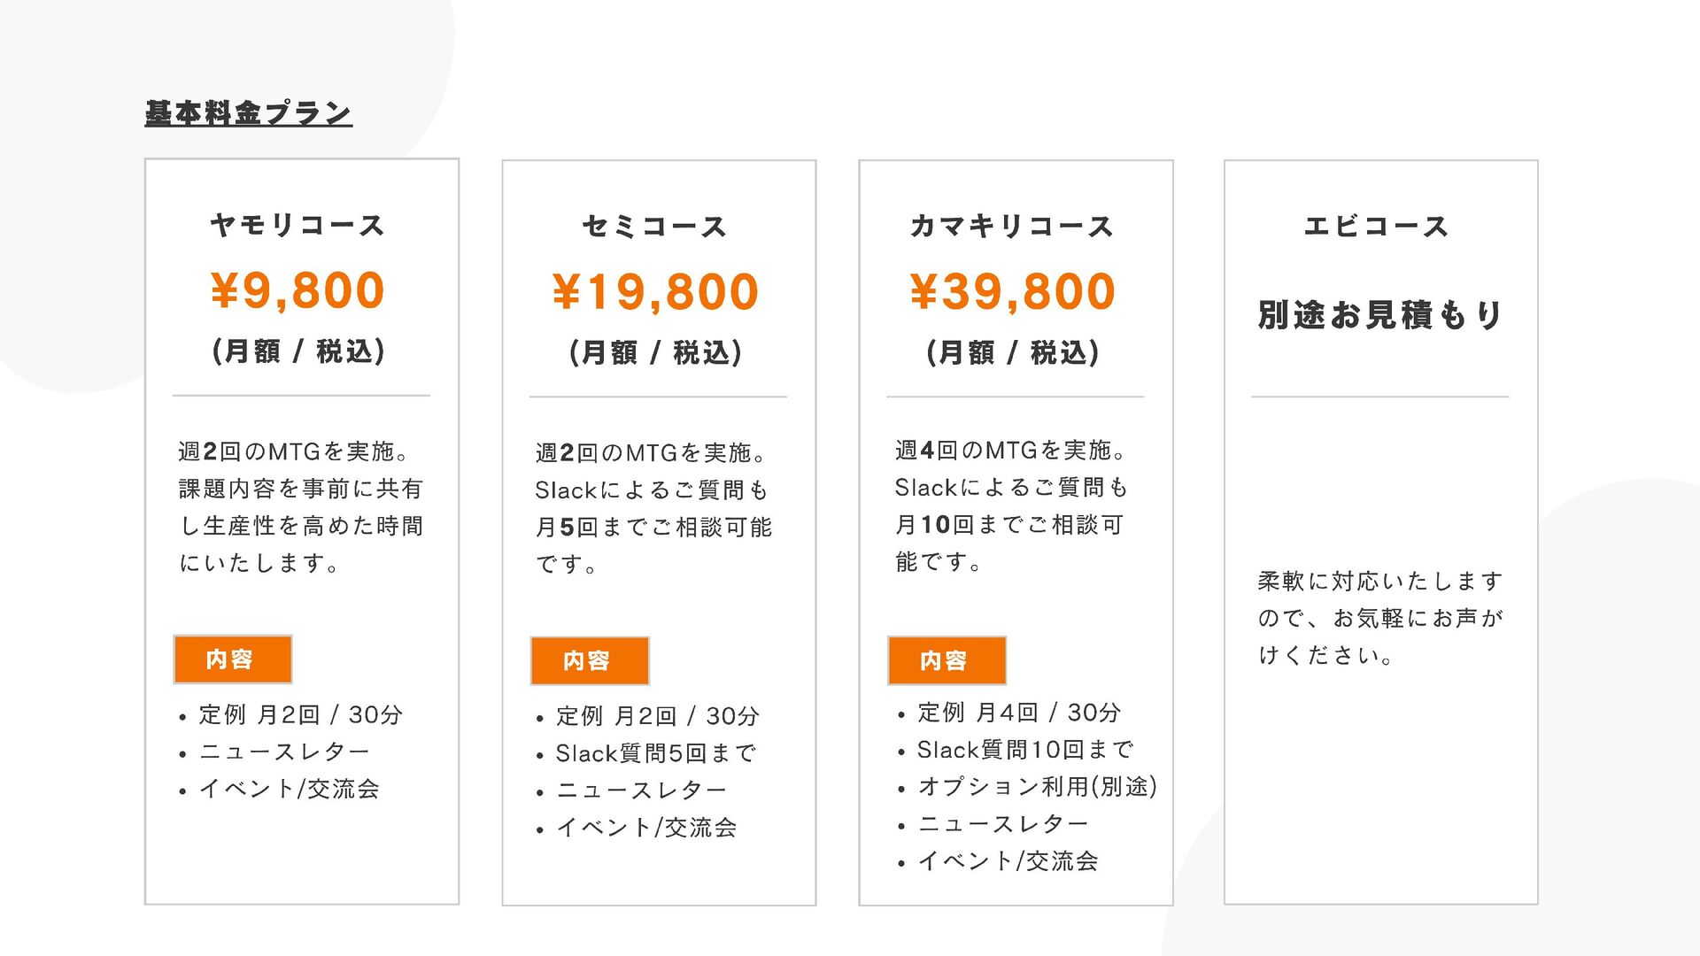Click イベント/交流会 in セミコース card
This screenshot has width=1700, height=956.
646,828
